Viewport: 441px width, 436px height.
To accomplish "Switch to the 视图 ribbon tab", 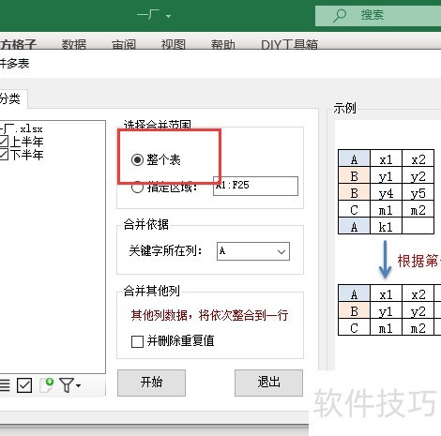I will 174,44.
